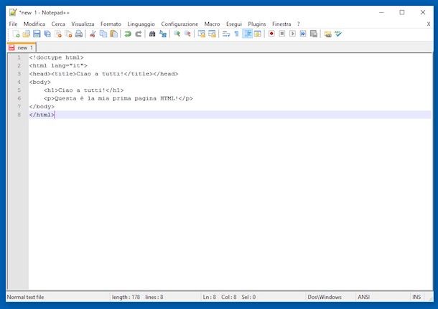The image size is (438, 309).
Task: Start macro recording with red dot icon
Action: tap(271, 34)
